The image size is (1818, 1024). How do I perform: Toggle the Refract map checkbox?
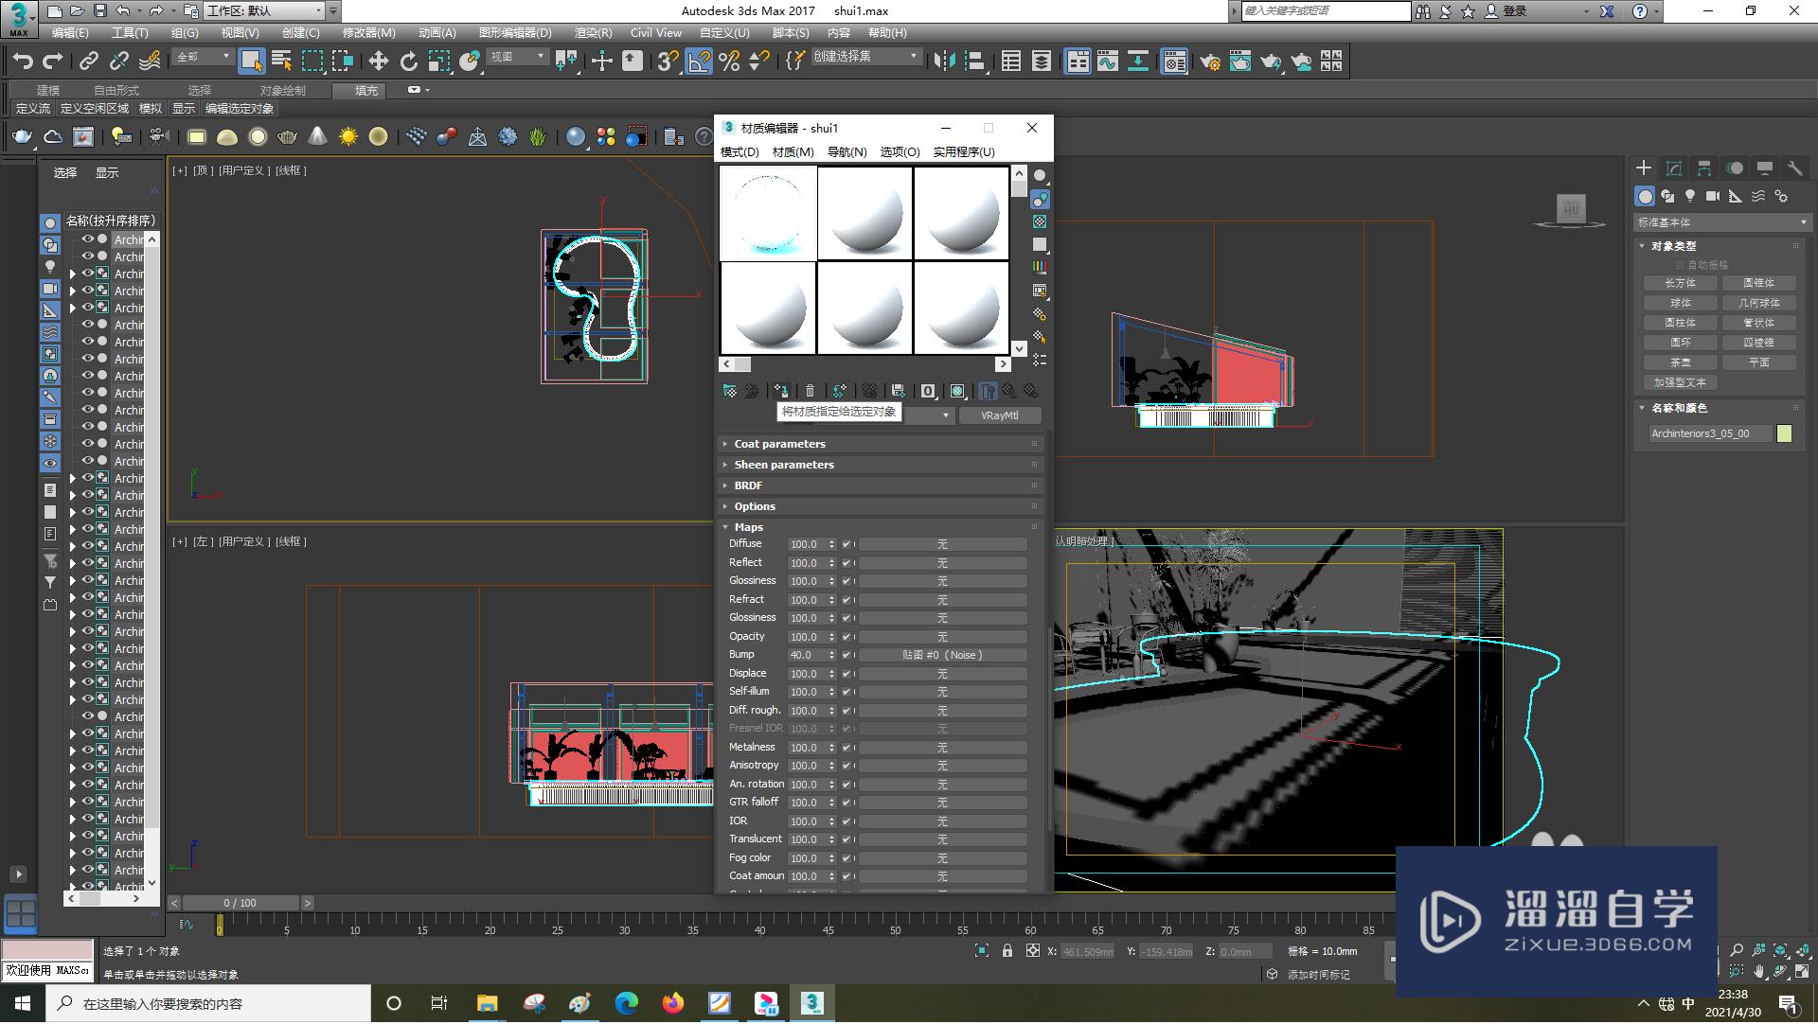tap(847, 600)
